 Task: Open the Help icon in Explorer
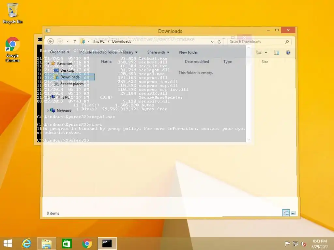(x=288, y=52)
